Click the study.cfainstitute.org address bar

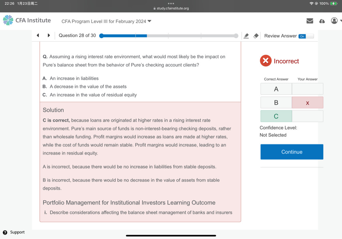pos(171,8)
